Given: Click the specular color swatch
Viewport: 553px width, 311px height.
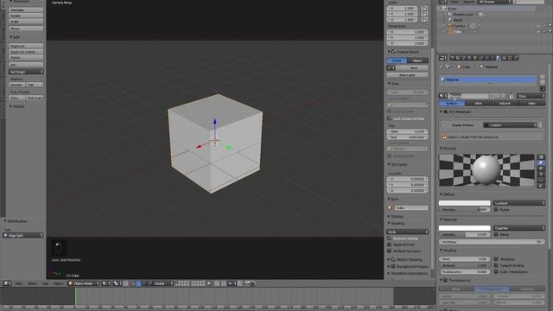Looking at the screenshot, I should click(465, 228).
